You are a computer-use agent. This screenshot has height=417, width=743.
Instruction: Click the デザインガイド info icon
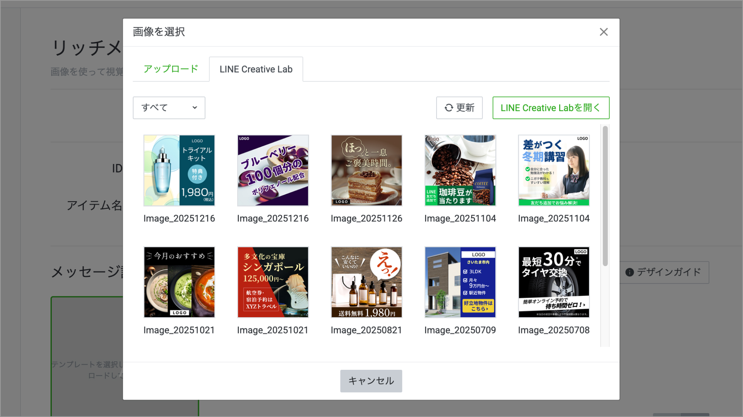point(630,272)
